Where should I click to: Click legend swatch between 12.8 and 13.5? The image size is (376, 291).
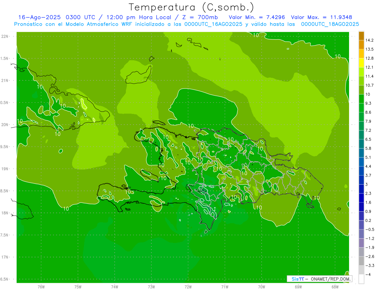click(x=361, y=54)
